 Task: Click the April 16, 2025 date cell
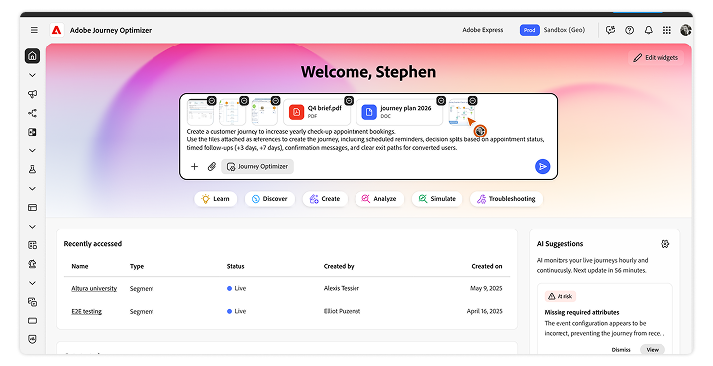point(484,311)
